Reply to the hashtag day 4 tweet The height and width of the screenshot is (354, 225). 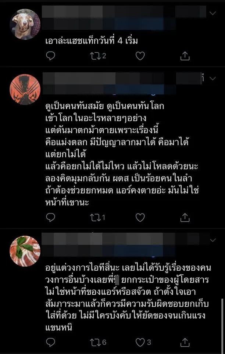[50, 56]
